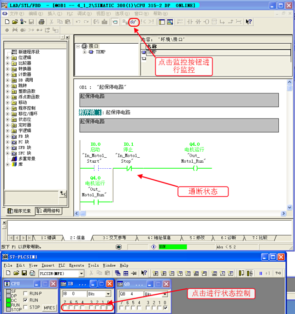Click the Print icon in LAD toolbar

click(x=41, y=22)
